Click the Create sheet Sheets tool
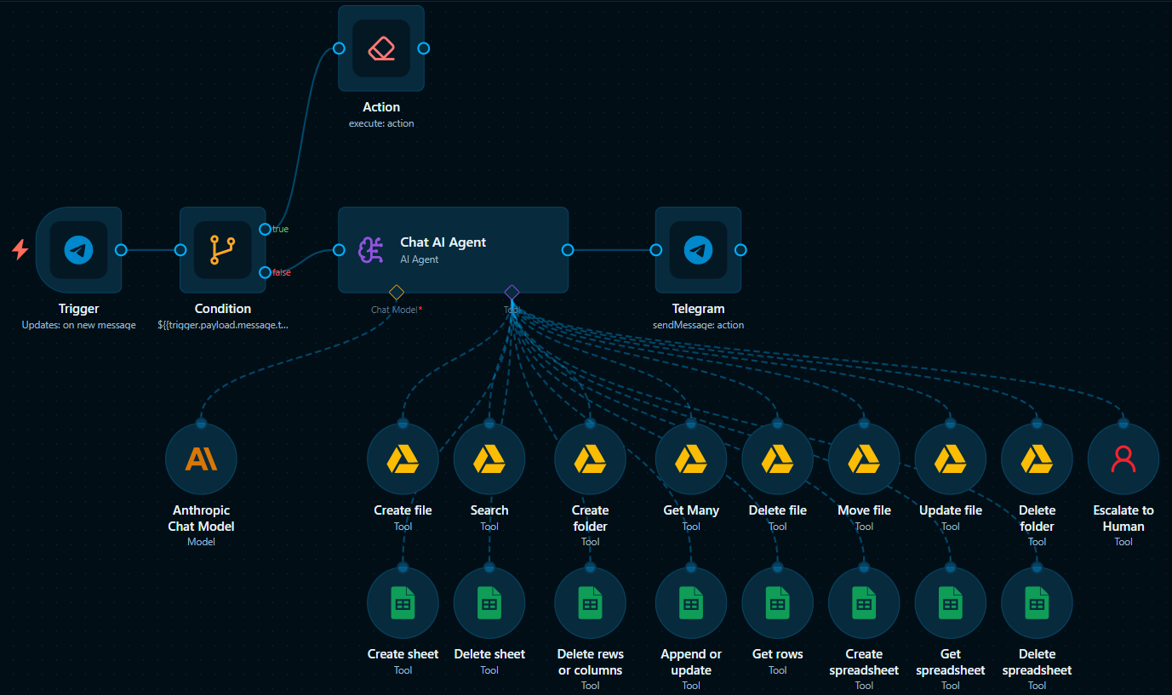1172x695 pixels. pos(403,603)
